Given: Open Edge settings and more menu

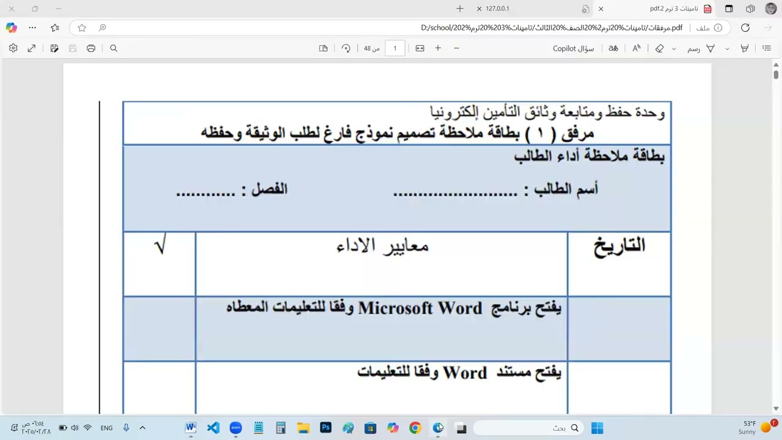Looking at the screenshot, I should (x=32, y=28).
